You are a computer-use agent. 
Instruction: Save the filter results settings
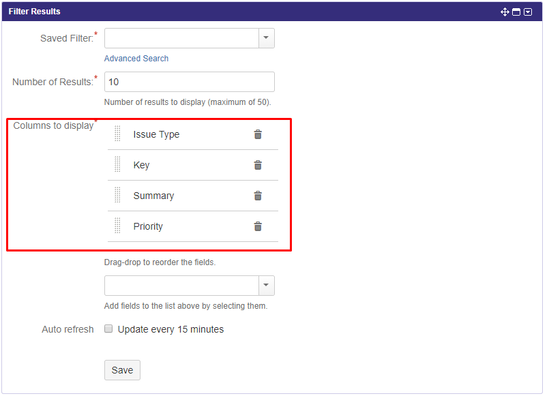click(122, 370)
